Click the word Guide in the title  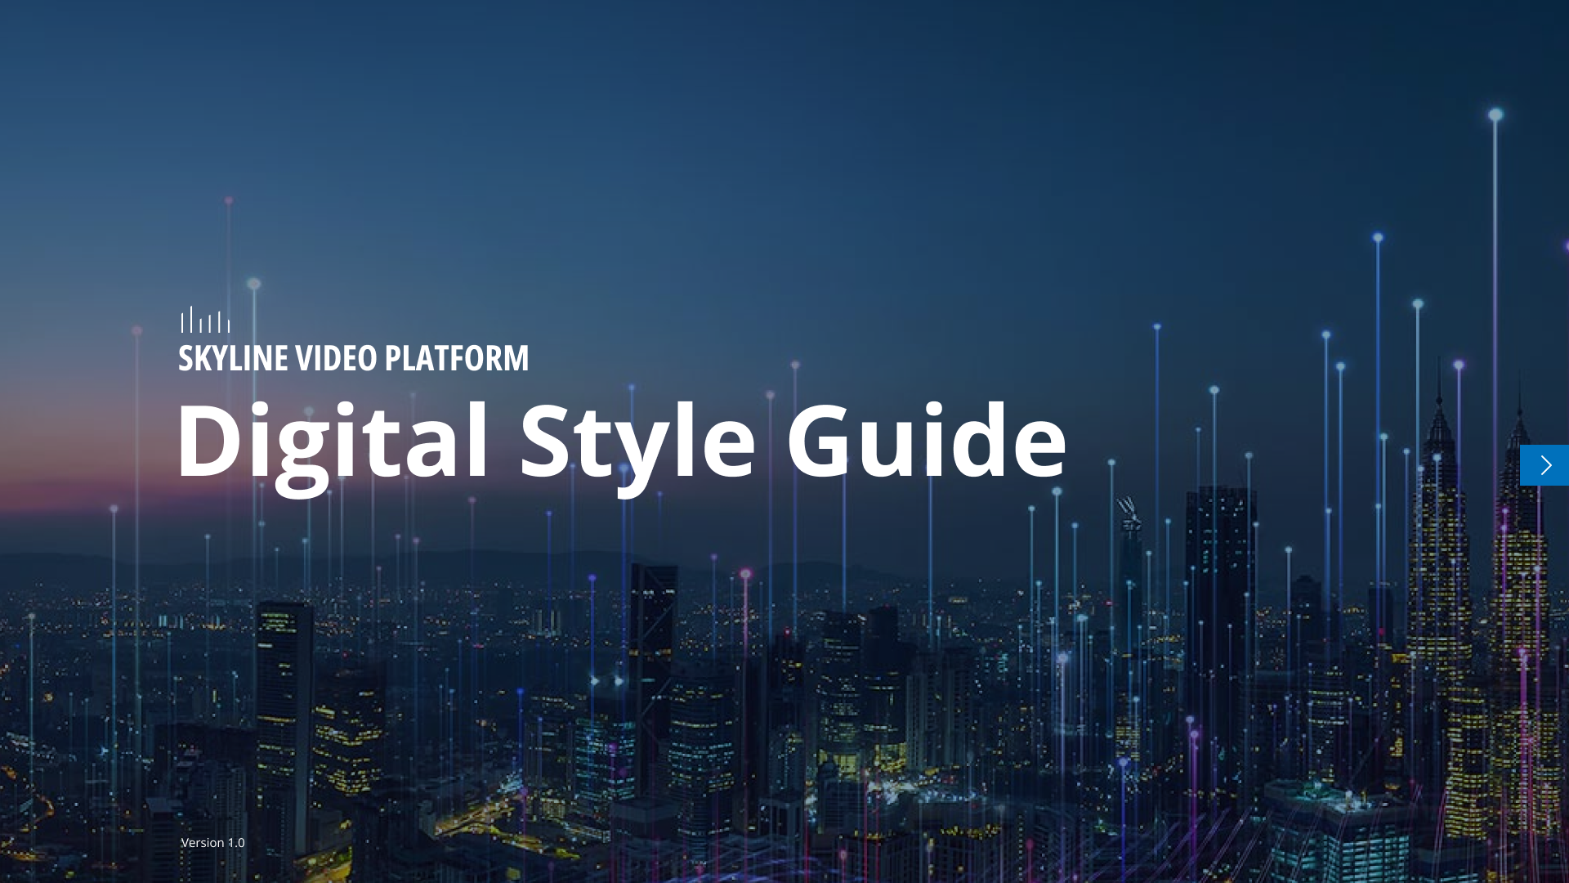(926, 441)
